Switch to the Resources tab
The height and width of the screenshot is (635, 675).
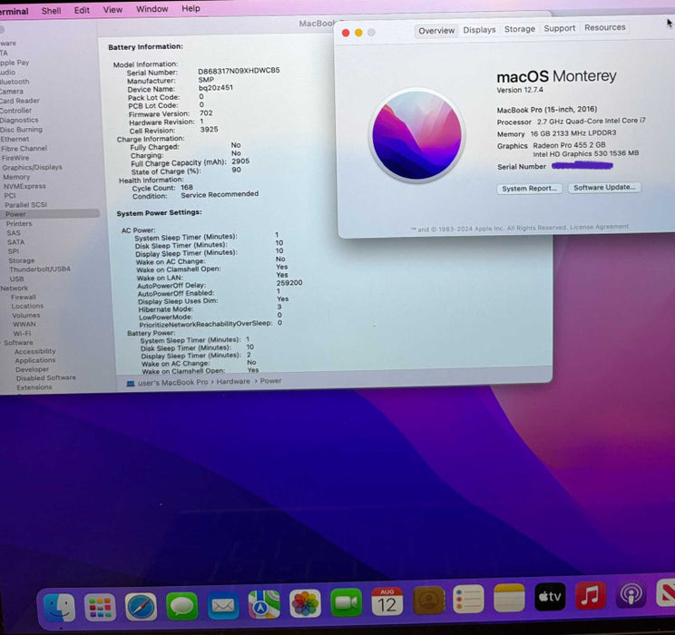(604, 27)
